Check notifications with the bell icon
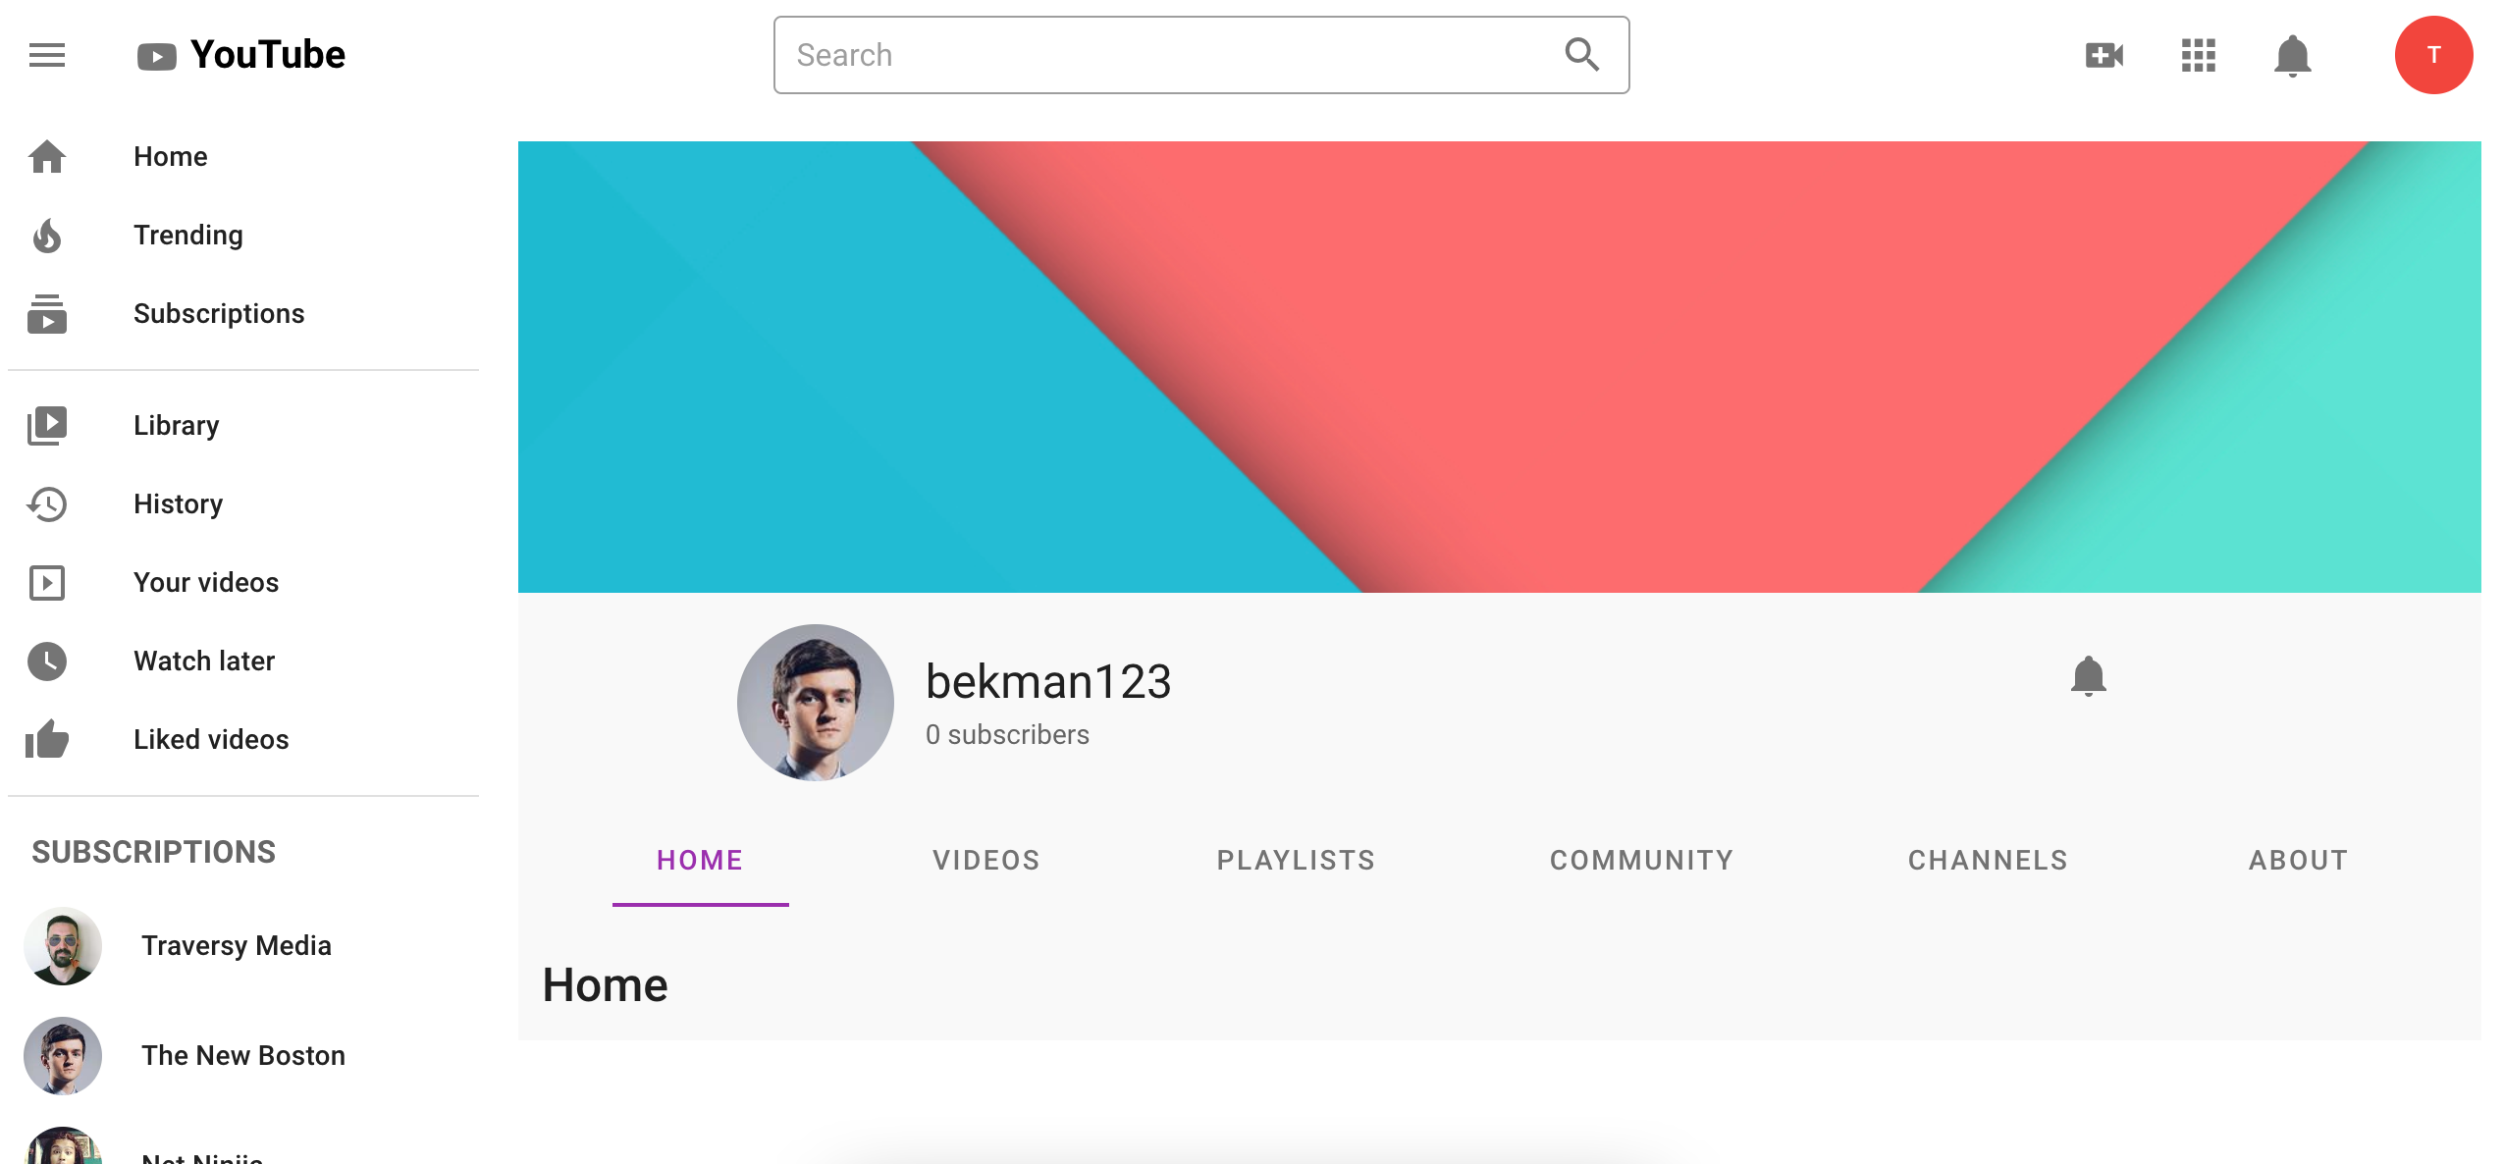Screen dimensions: 2503x1164 tap(2293, 55)
